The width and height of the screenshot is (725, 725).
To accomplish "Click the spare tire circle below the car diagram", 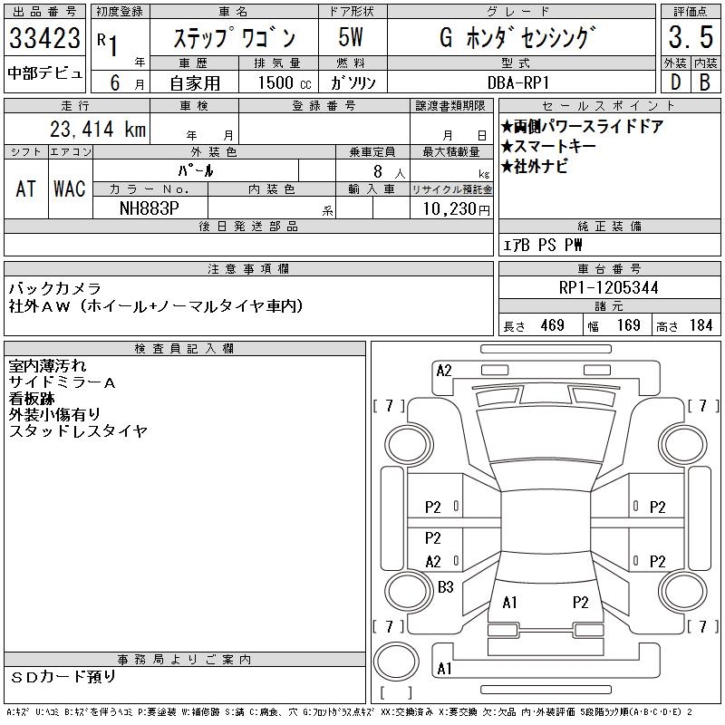I will coord(396,662).
